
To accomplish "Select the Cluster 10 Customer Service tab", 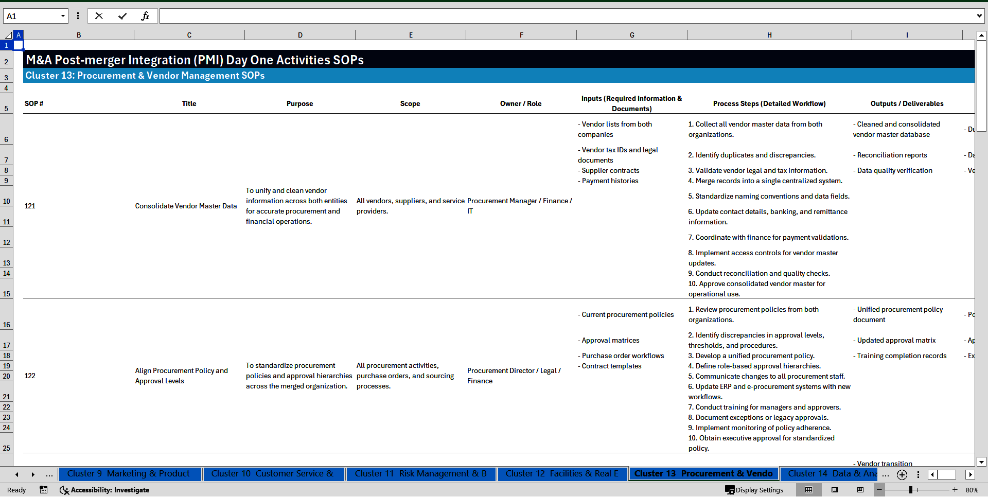I will click(274, 473).
